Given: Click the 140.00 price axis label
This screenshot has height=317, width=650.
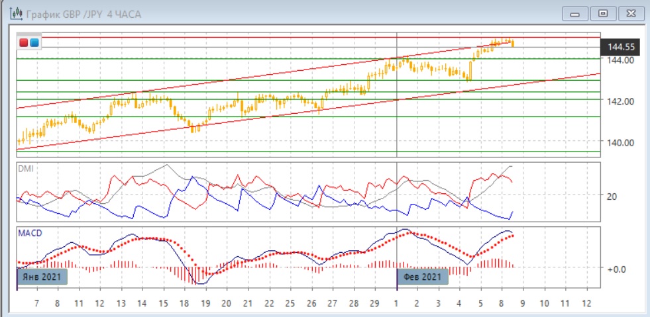Looking at the screenshot, I should point(621,142).
